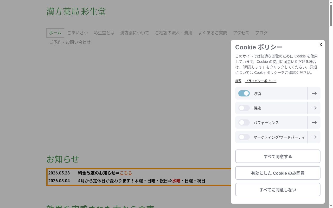
Task: Open the ごあいさつ page
Action: coord(78,33)
